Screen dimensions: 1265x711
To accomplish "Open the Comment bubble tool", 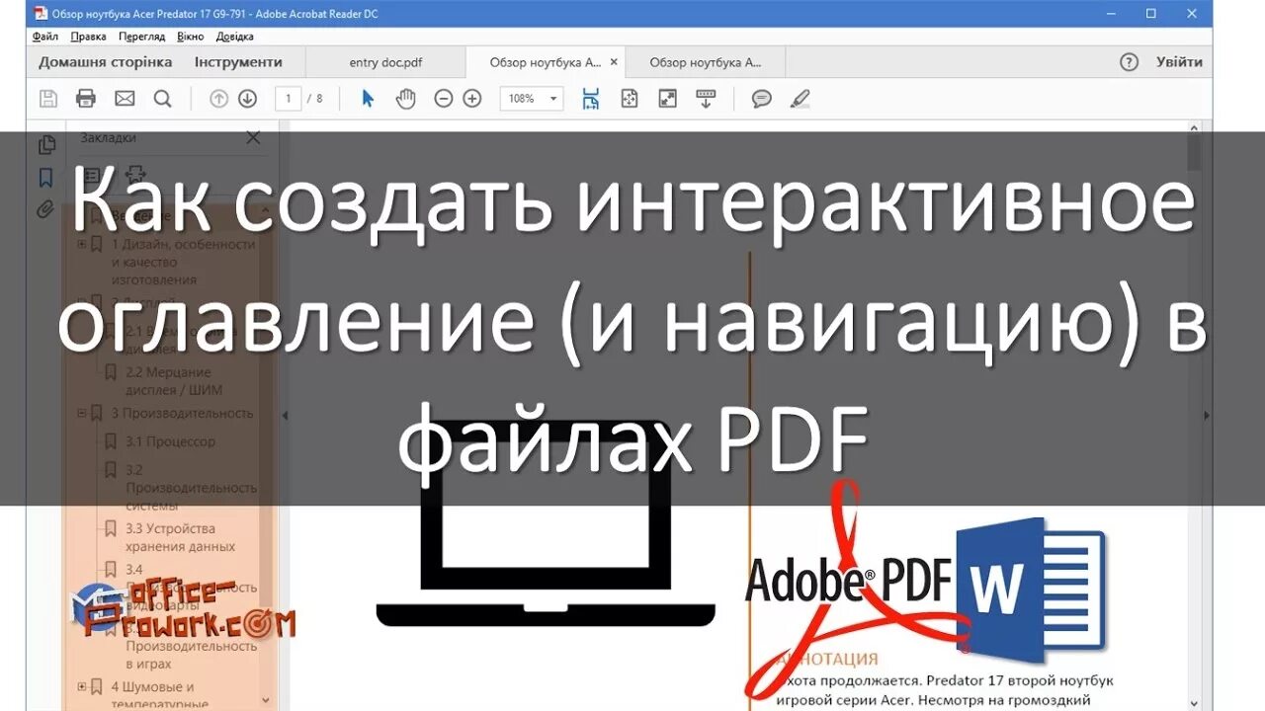I will [x=761, y=98].
